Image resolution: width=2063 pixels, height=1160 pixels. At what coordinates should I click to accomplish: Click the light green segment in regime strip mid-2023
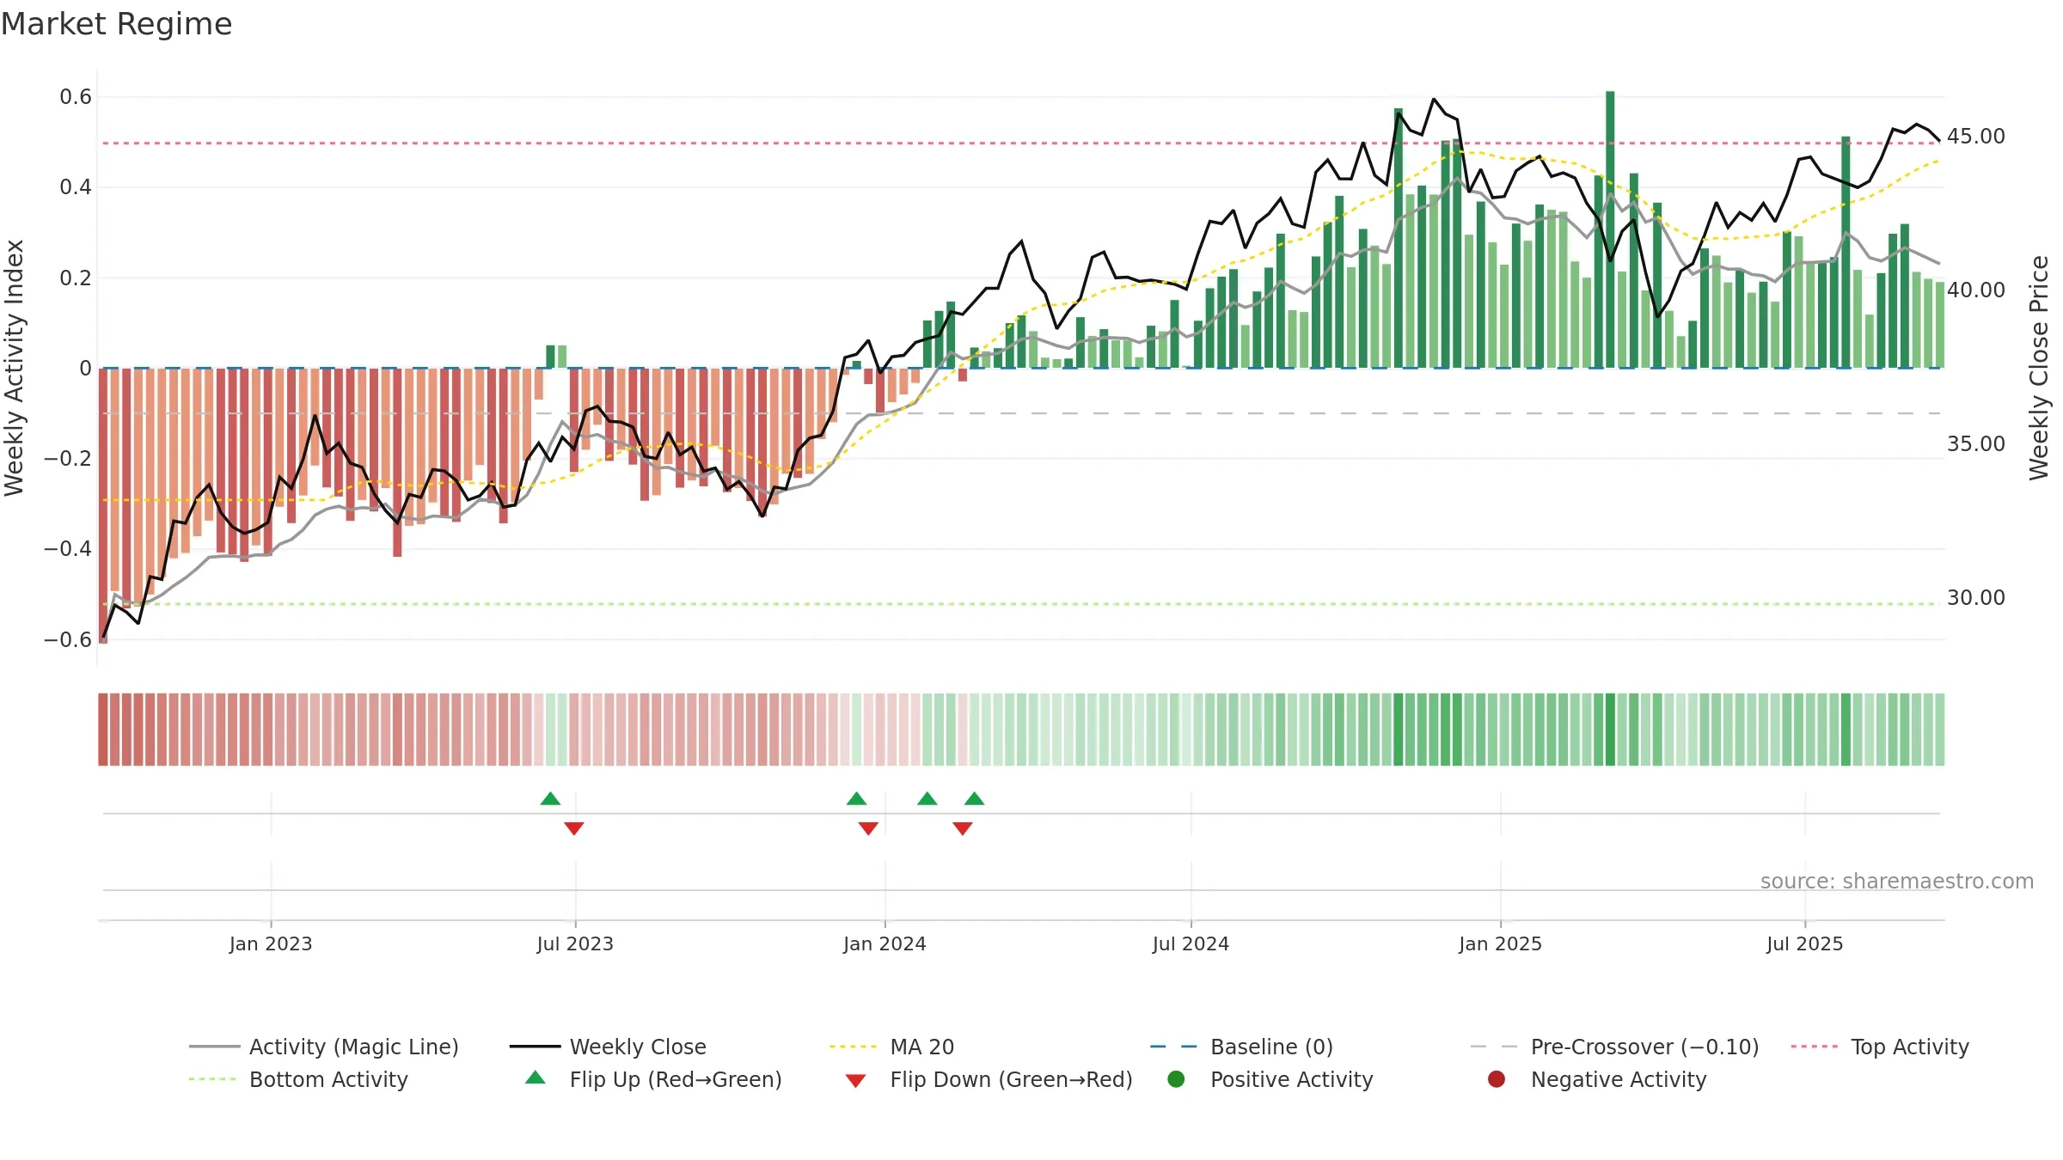(556, 730)
